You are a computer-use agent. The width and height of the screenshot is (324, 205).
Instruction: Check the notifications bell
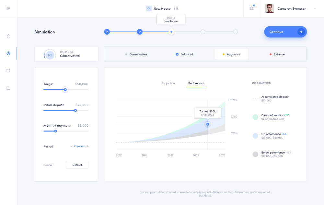[252, 8]
